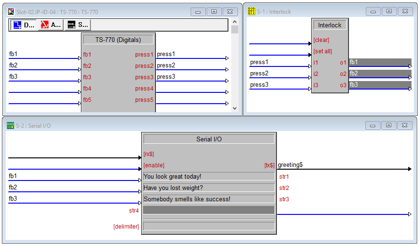Viewport: 420px width, 246px height.
Task: Click the empty str4 parameter field
Action: click(209, 210)
